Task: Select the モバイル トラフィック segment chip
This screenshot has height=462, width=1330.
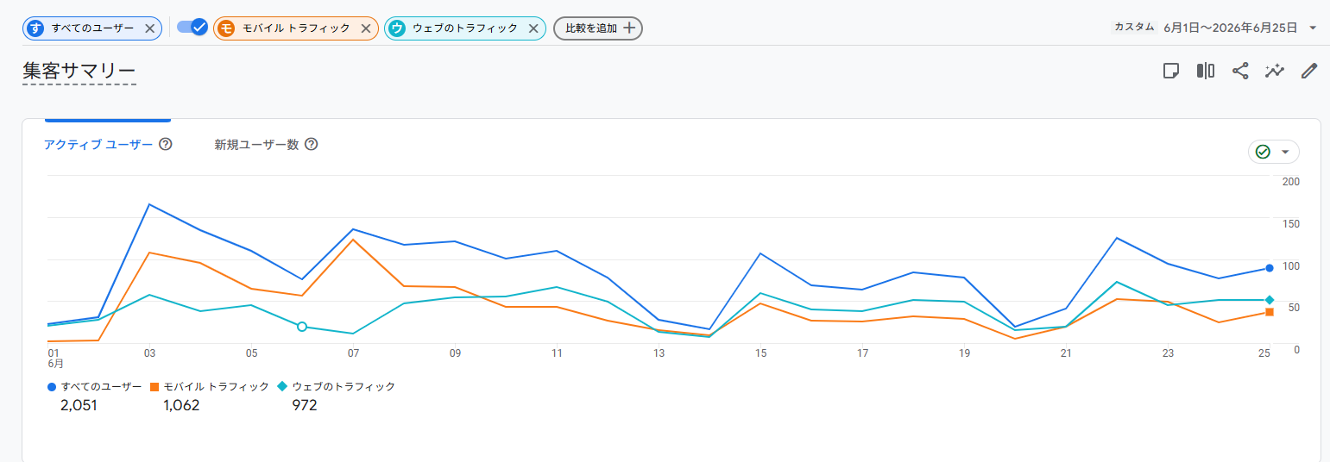Action: [x=295, y=28]
